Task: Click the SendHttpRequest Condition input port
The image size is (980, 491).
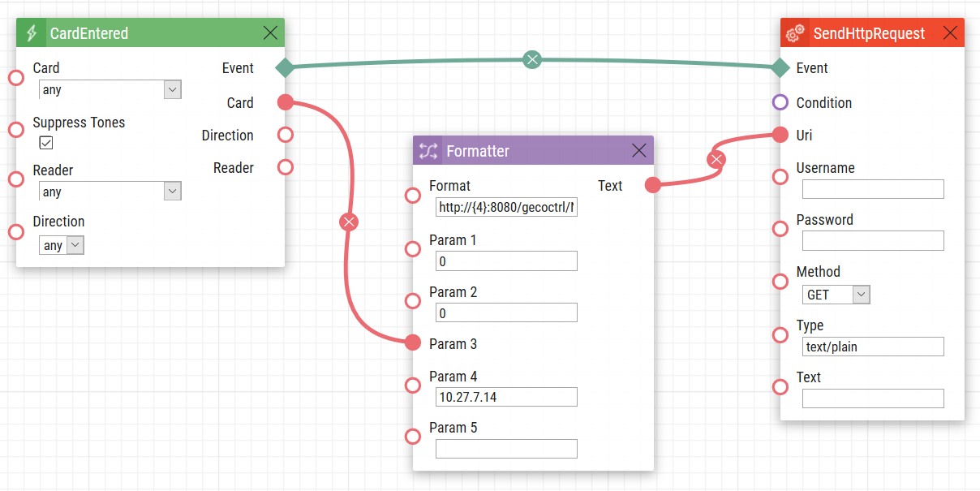Action: pos(780,102)
